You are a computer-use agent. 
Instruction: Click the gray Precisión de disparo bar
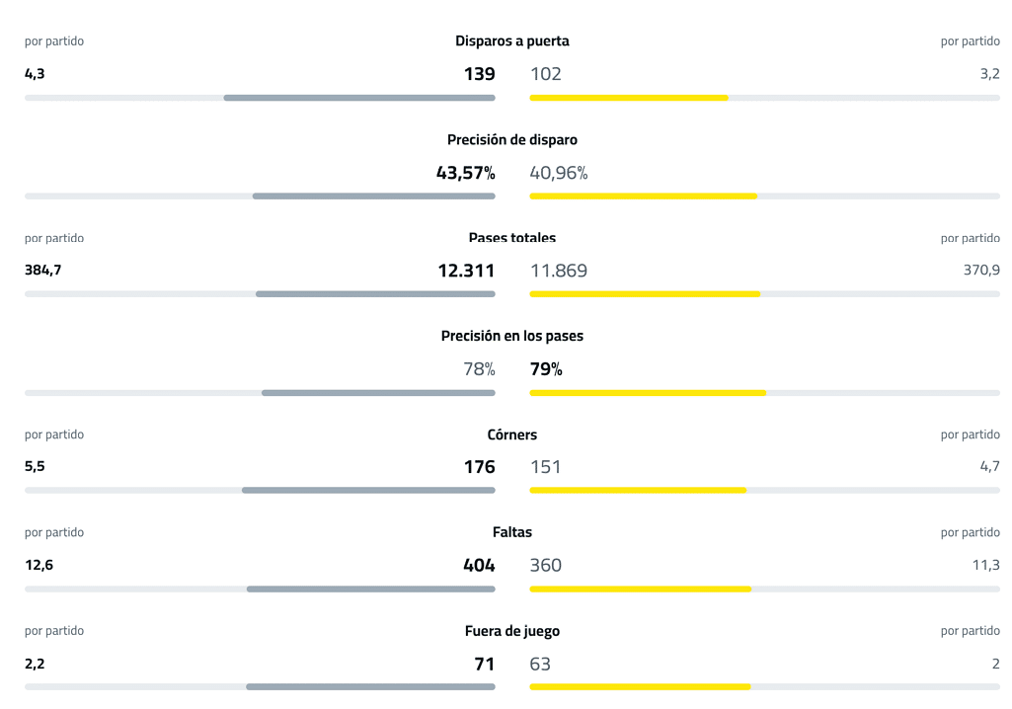[x=373, y=197]
